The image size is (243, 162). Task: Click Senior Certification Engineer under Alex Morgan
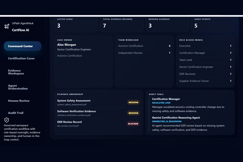(x=74, y=49)
